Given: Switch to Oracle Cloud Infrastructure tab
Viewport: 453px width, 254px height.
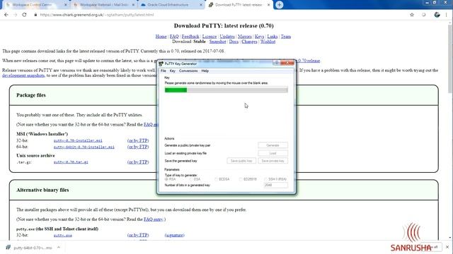Looking at the screenshot, I should pyautogui.click(x=171, y=5).
